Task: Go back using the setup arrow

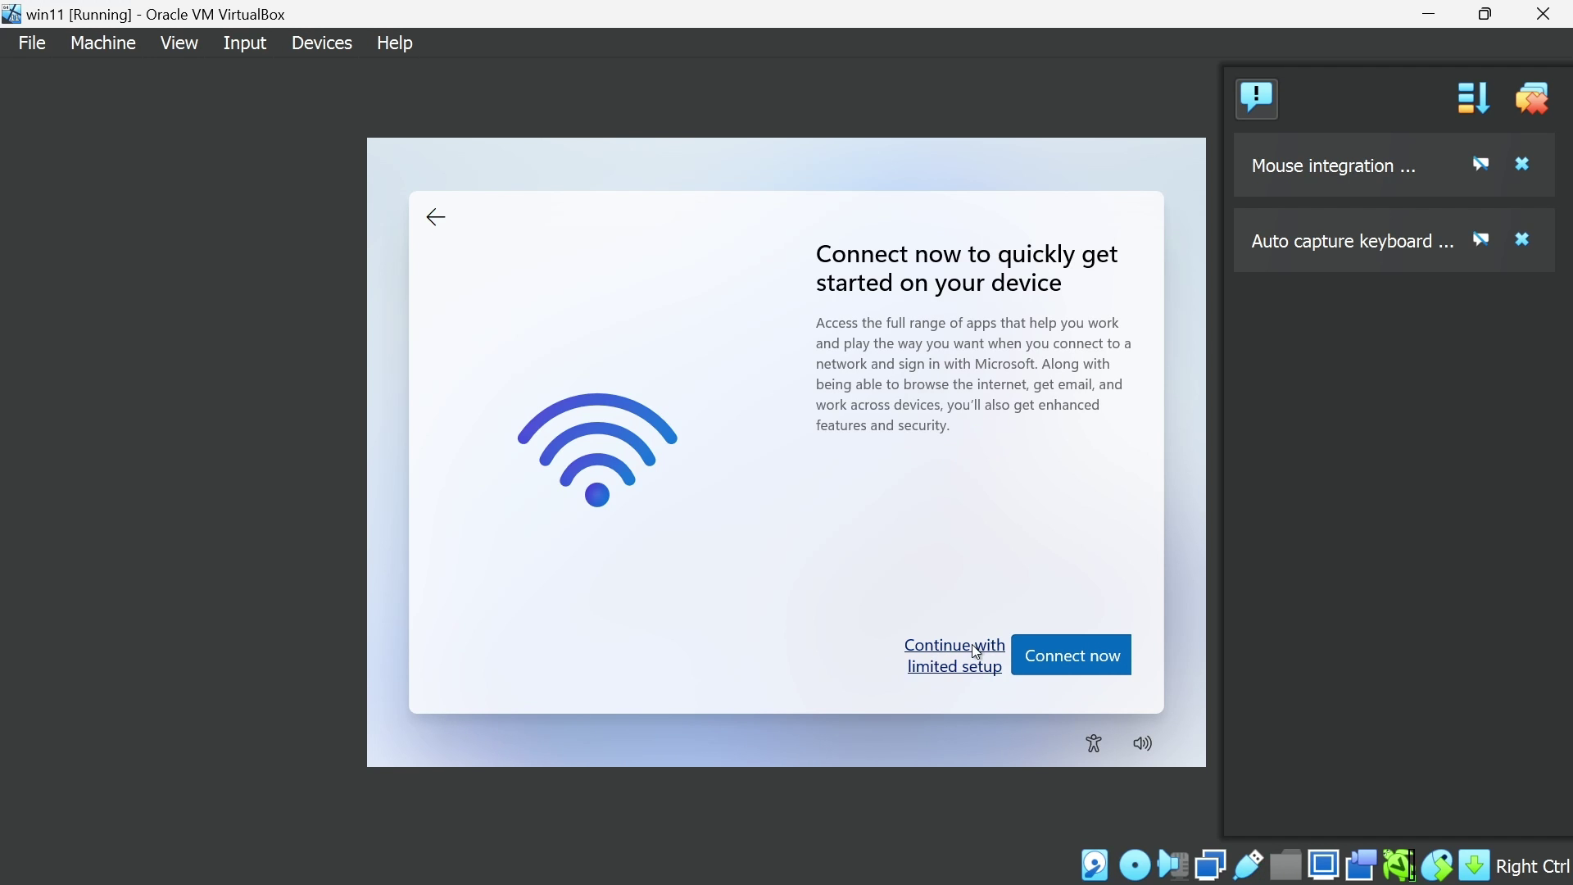Action: pyautogui.click(x=437, y=218)
